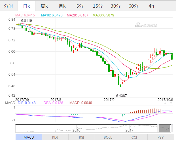Image resolution: width=176 pixels, height=142 pixels.
Task: Show the 5分 five-minute chart
Action: [80, 6]
